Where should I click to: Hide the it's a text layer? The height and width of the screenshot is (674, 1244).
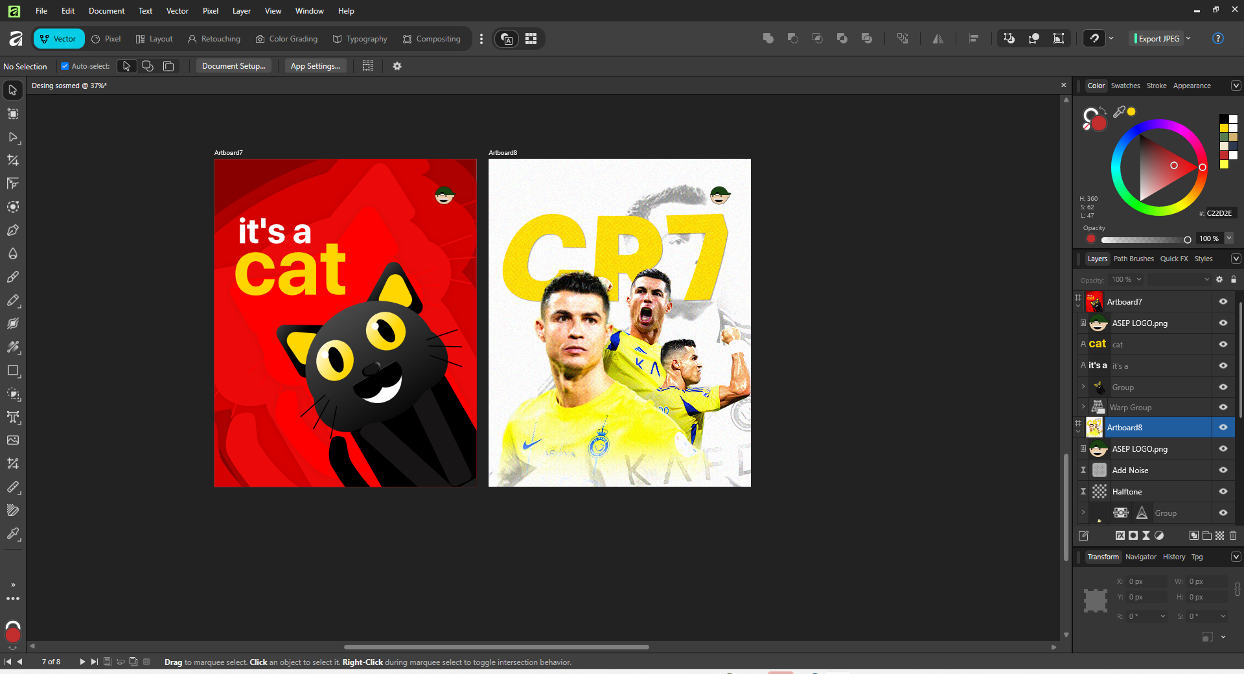click(1223, 366)
